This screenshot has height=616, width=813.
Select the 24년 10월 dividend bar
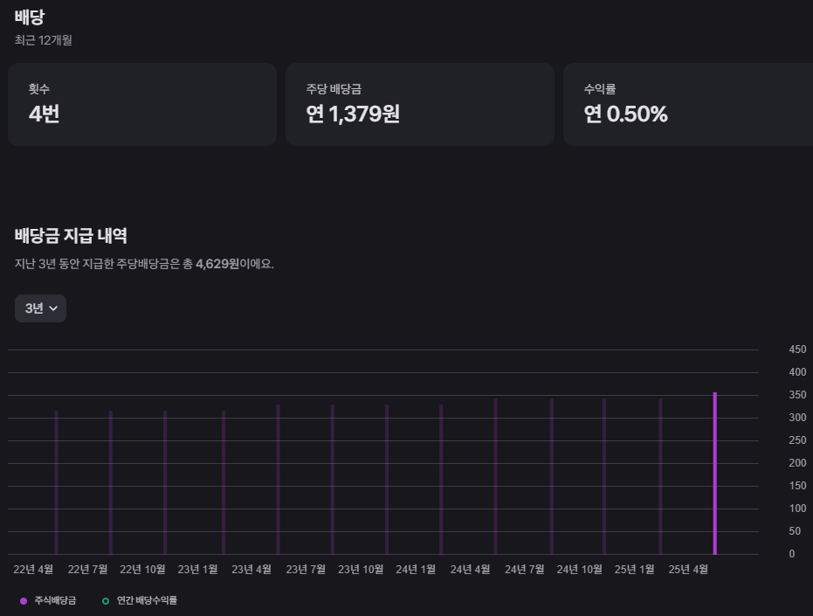tap(604, 476)
